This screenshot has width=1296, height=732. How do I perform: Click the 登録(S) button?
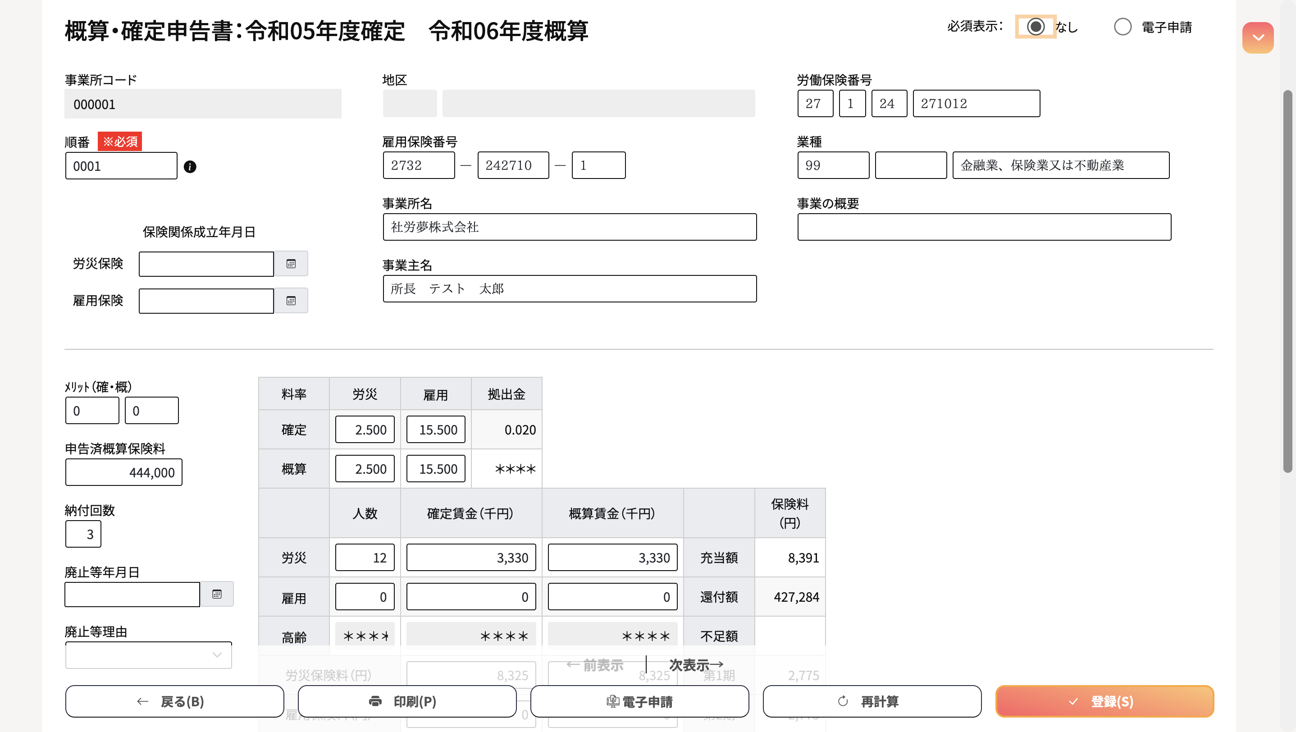pos(1104,701)
